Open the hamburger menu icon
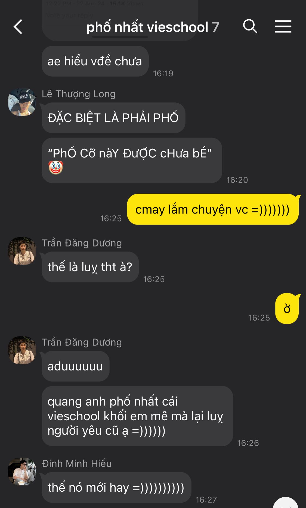The image size is (306, 508). (283, 26)
